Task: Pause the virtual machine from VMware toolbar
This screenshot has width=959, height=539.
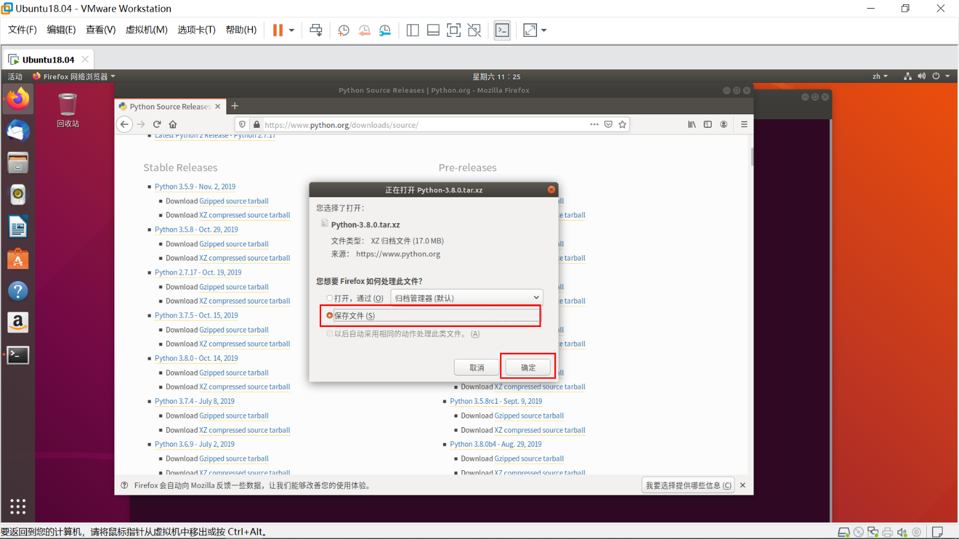Action: [x=278, y=30]
